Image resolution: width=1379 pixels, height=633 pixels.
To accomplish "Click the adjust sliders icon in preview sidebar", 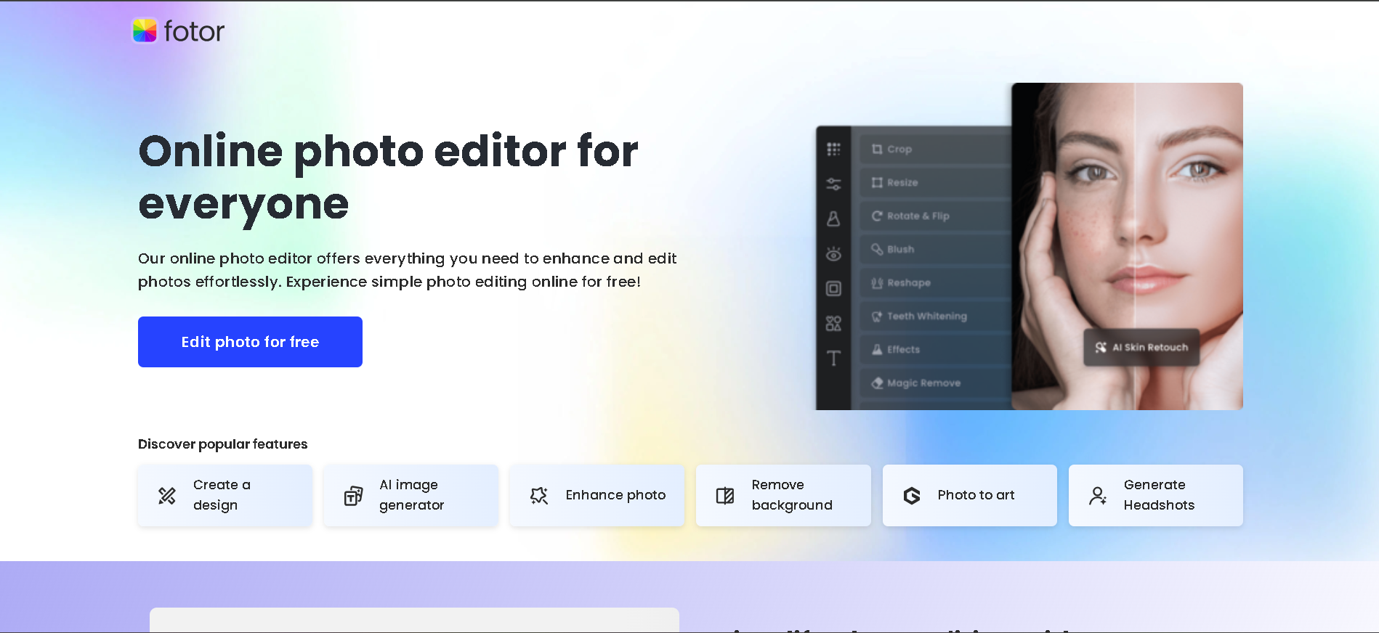I will (833, 184).
